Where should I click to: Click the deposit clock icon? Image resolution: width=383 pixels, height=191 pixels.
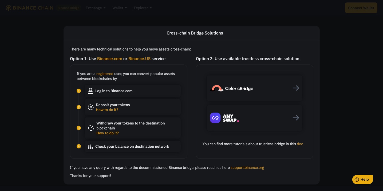[91, 107]
